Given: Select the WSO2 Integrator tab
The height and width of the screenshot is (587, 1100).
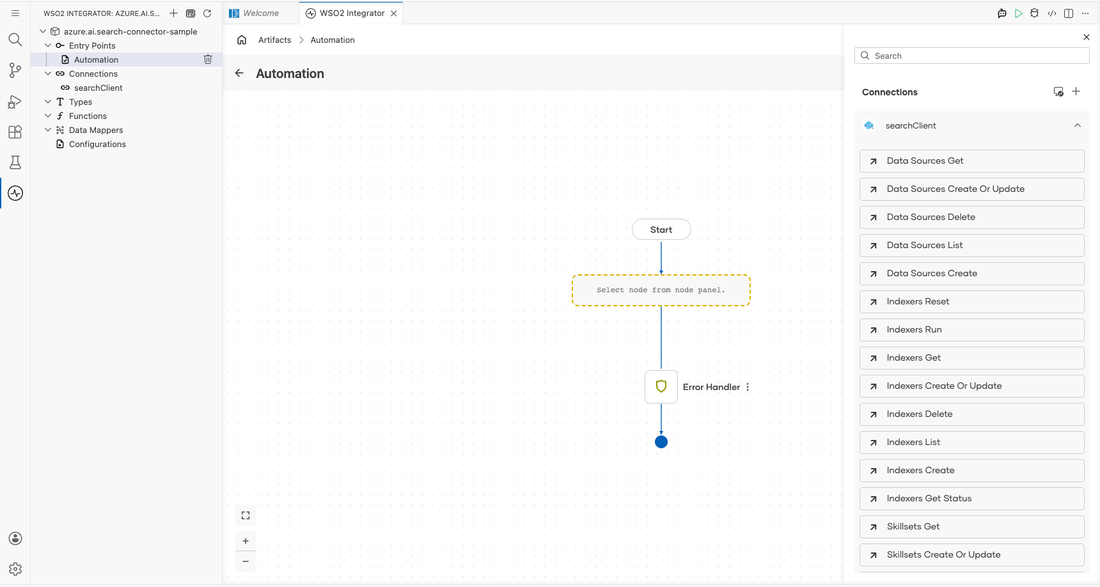Looking at the screenshot, I should tap(352, 13).
